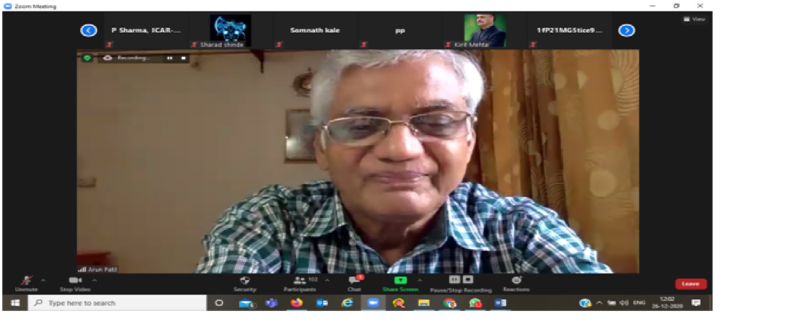Open Outlook from the taskbar

pos(322,303)
